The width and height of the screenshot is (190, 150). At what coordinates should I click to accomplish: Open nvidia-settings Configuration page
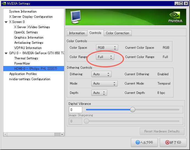(x=30, y=79)
